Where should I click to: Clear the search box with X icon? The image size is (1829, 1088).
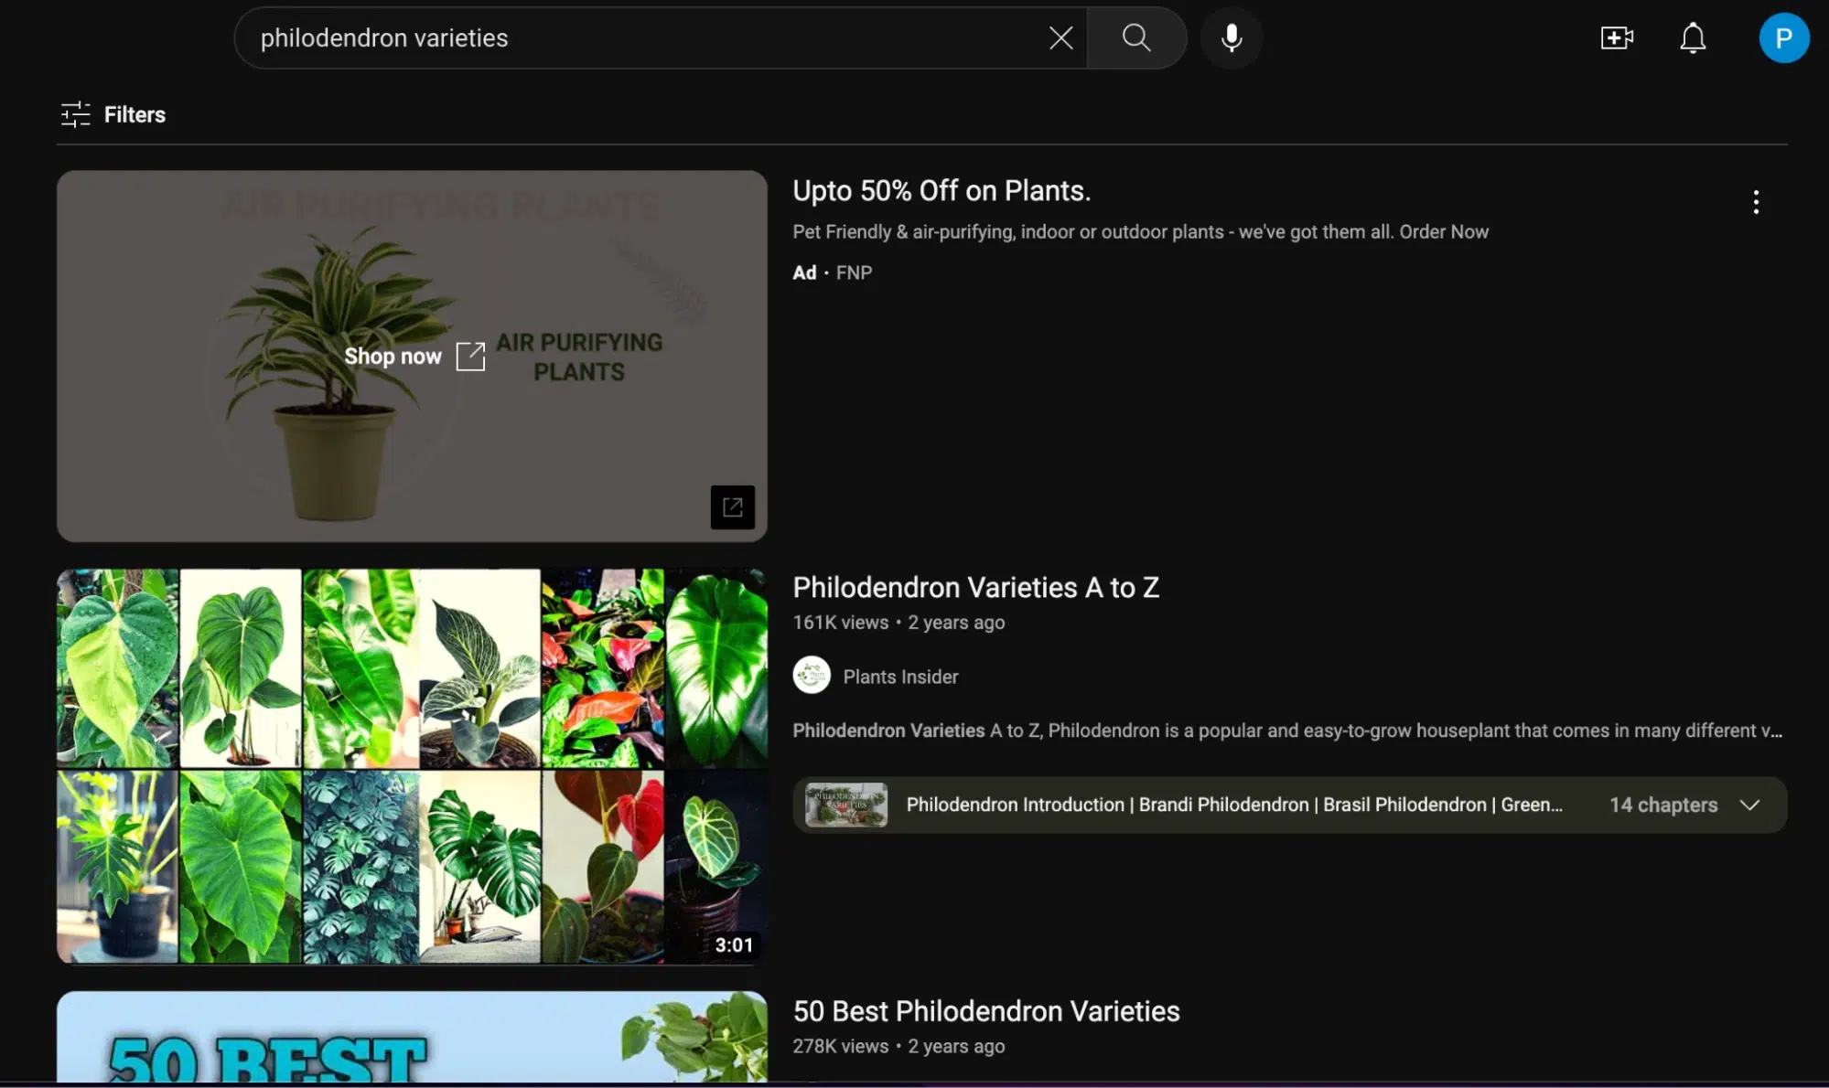tap(1060, 37)
